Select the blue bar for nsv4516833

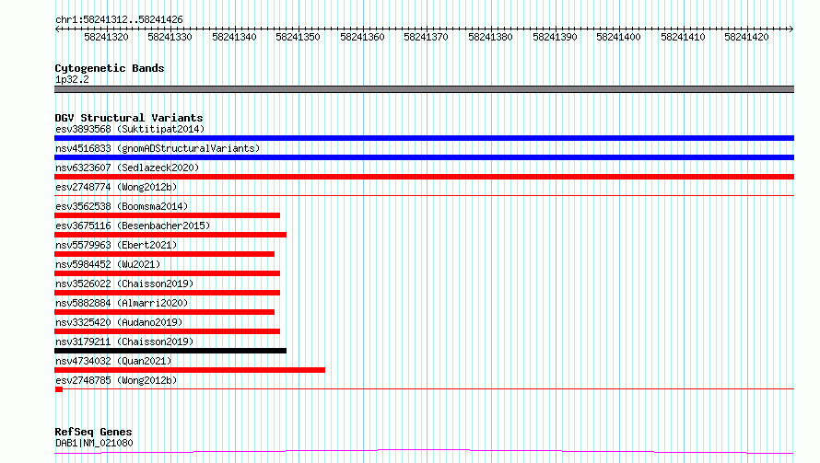point(424,157)
